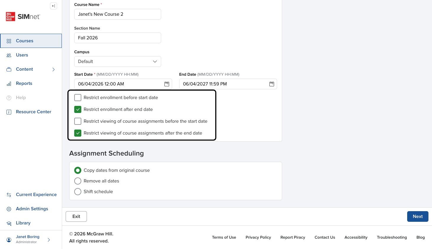Click the Current Experience swap icon
Image resolution: width=432 pixels, height=249 pixels.
tap(9, 195)
